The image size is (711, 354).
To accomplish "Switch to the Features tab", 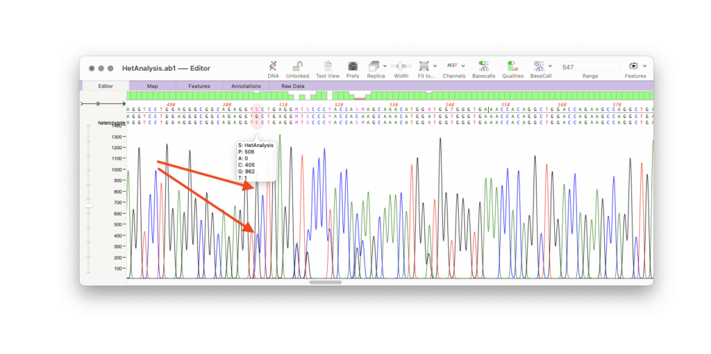I will pyautogui.click(x=199, y=85).
